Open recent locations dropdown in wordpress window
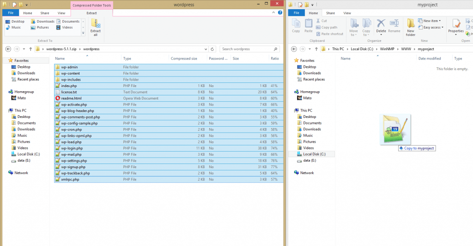This screenshot has height=246, width=473. [x=24, y=49]
